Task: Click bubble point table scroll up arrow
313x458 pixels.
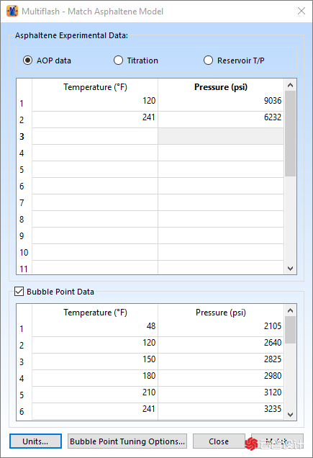Action: point(290,310)
